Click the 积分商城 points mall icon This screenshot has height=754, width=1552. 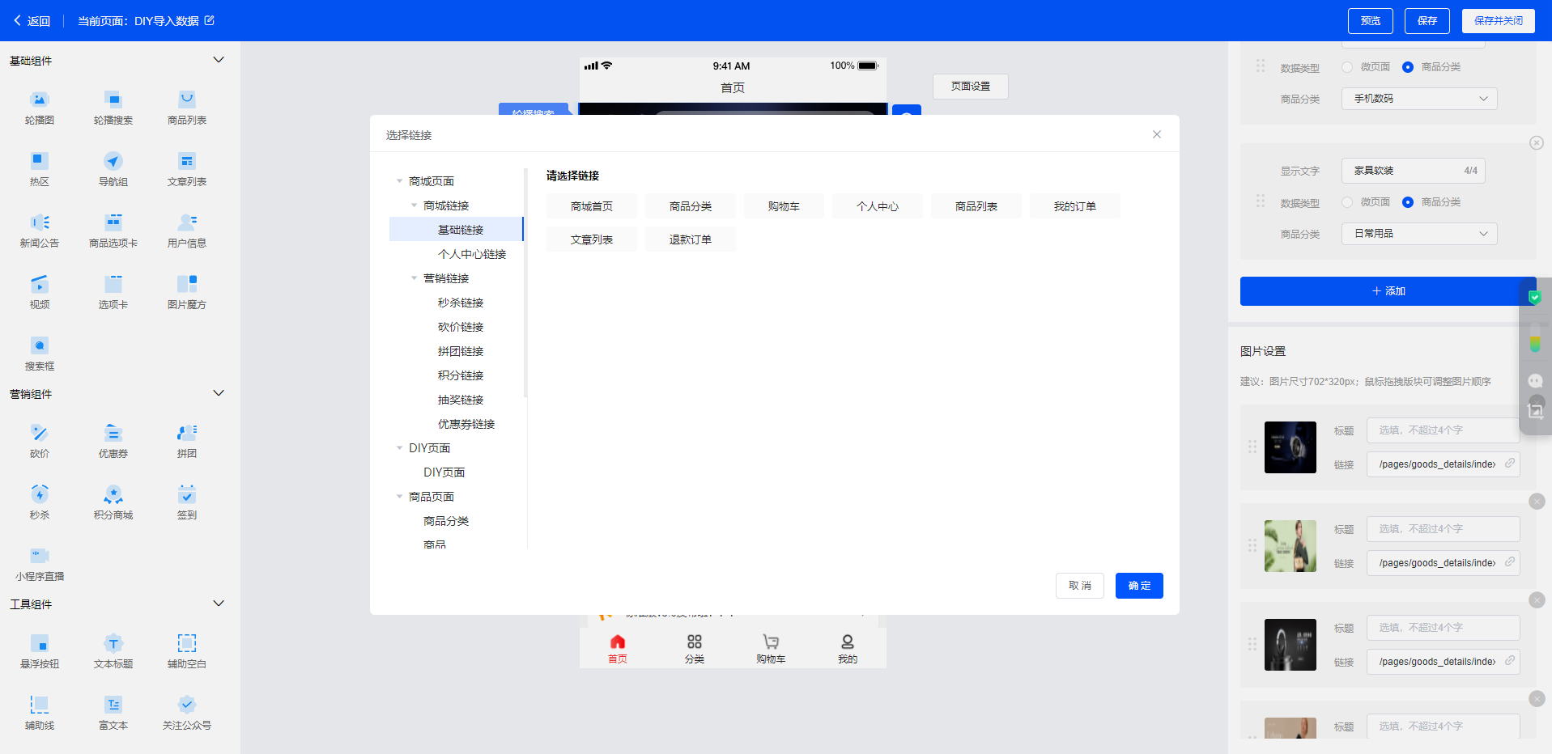click(113, 494)
